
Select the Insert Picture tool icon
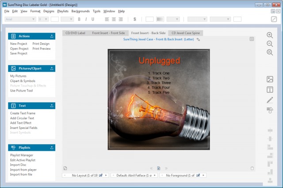coord(270,79)
